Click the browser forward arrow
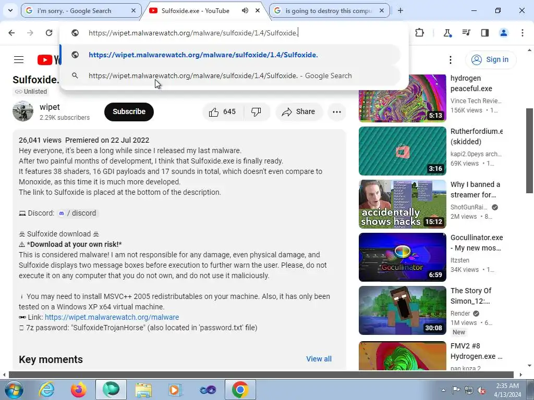The width and height of the screenshot is (534, 400). (30, 33)
